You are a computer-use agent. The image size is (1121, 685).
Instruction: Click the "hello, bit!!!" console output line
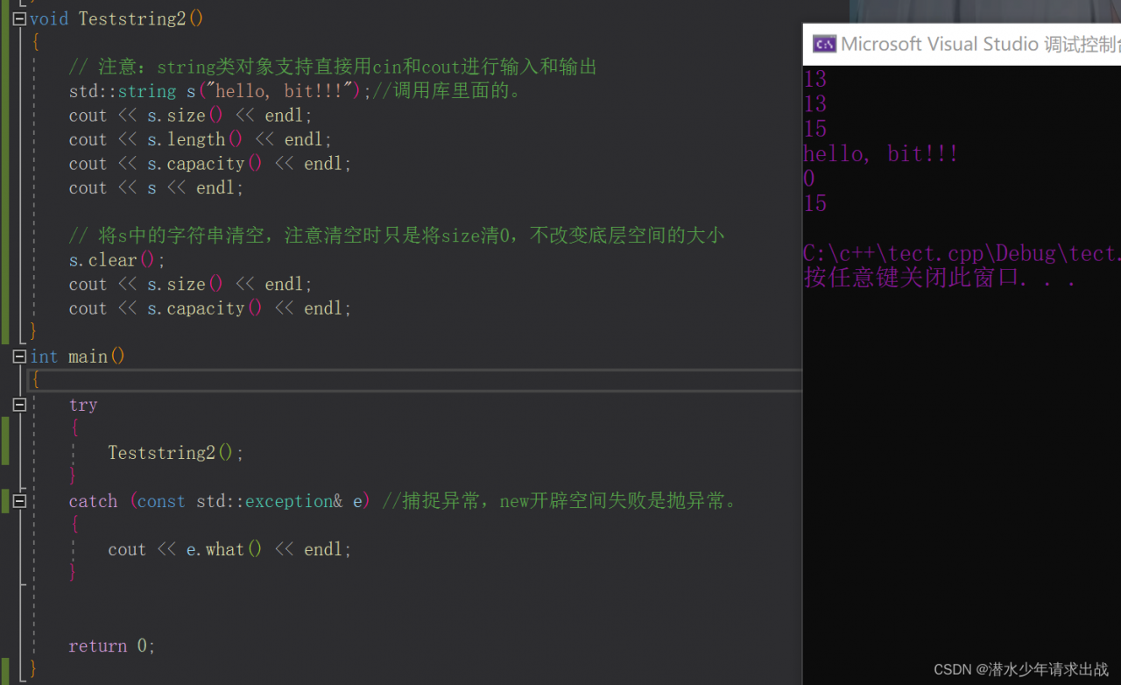[880, 154]
